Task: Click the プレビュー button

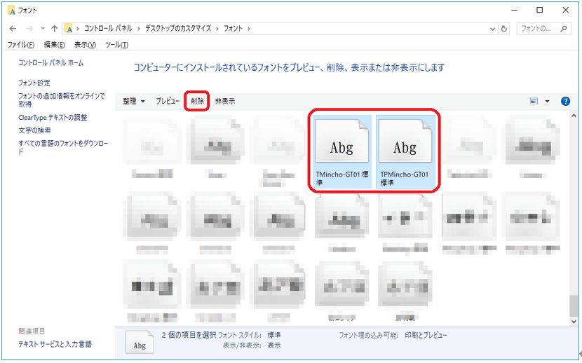Action: pos(168,101)
